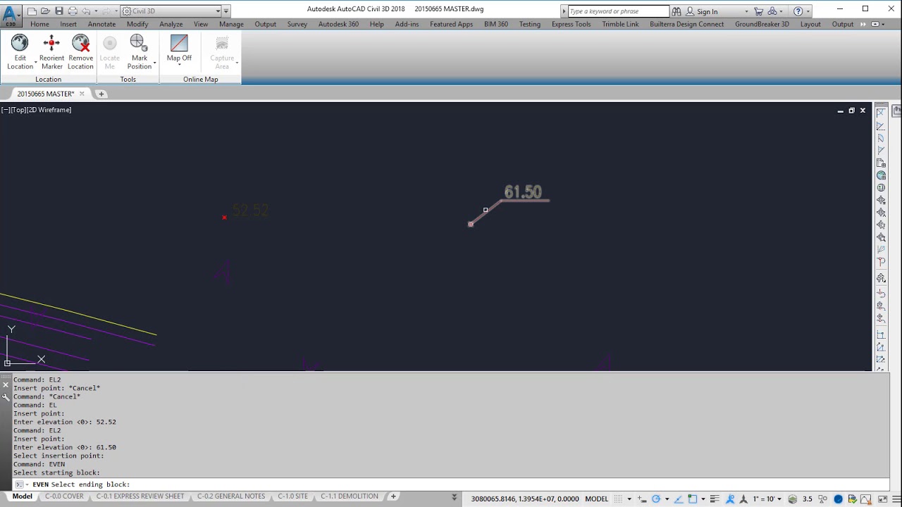Image resolution: width=902 pixels, height=507 pixels.
Task: Click the keyword search input field
Action: (618, 11)
